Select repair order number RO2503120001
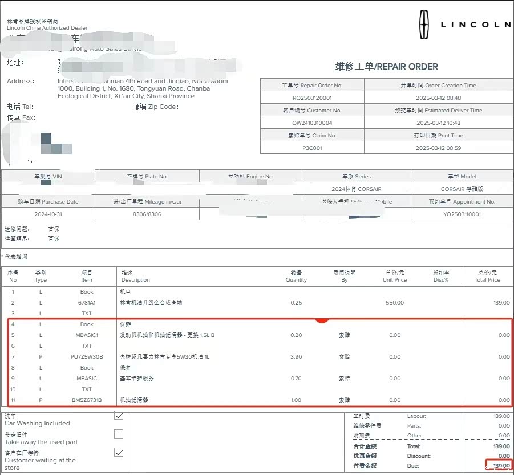The width and height of the screenshot is (514, 475). pyautogui.click(x=312, y=98)
